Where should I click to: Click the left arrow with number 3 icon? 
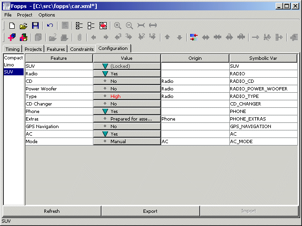(x=118, y=37)
